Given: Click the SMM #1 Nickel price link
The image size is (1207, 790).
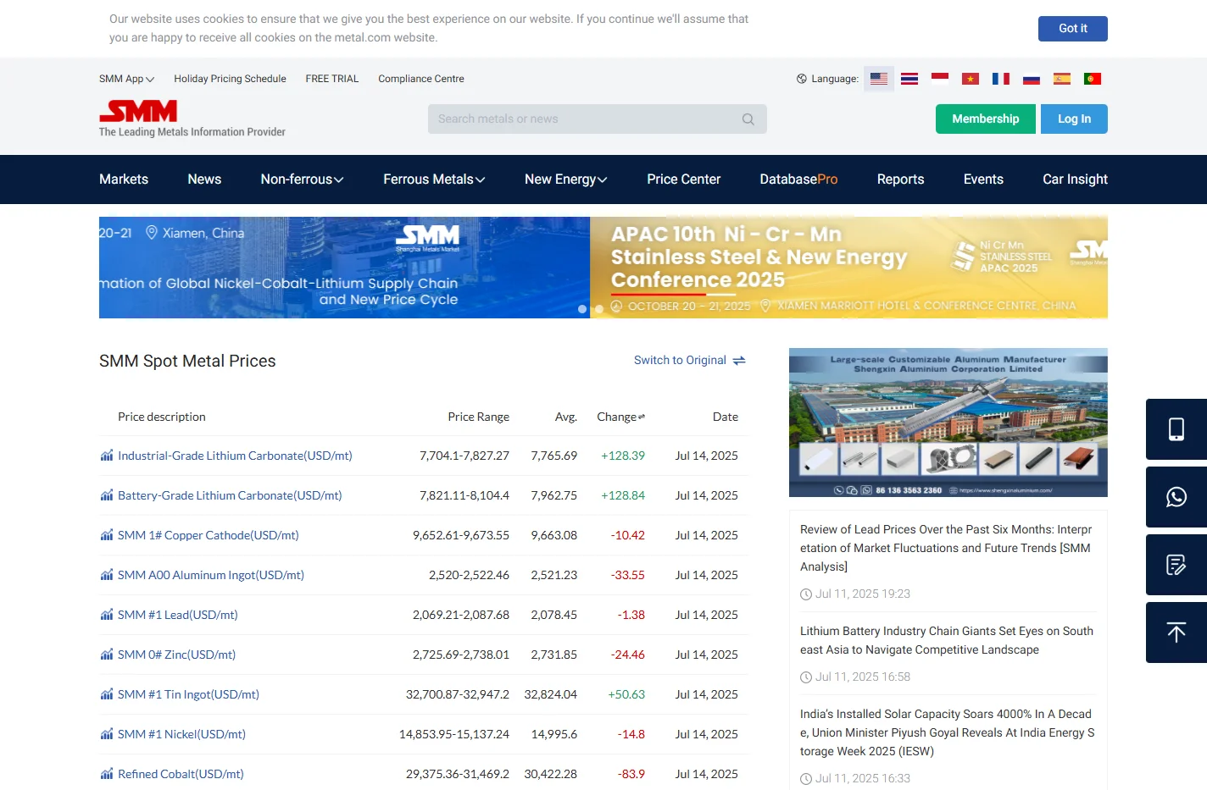Looking at the screenshot, I should [181, 734].
